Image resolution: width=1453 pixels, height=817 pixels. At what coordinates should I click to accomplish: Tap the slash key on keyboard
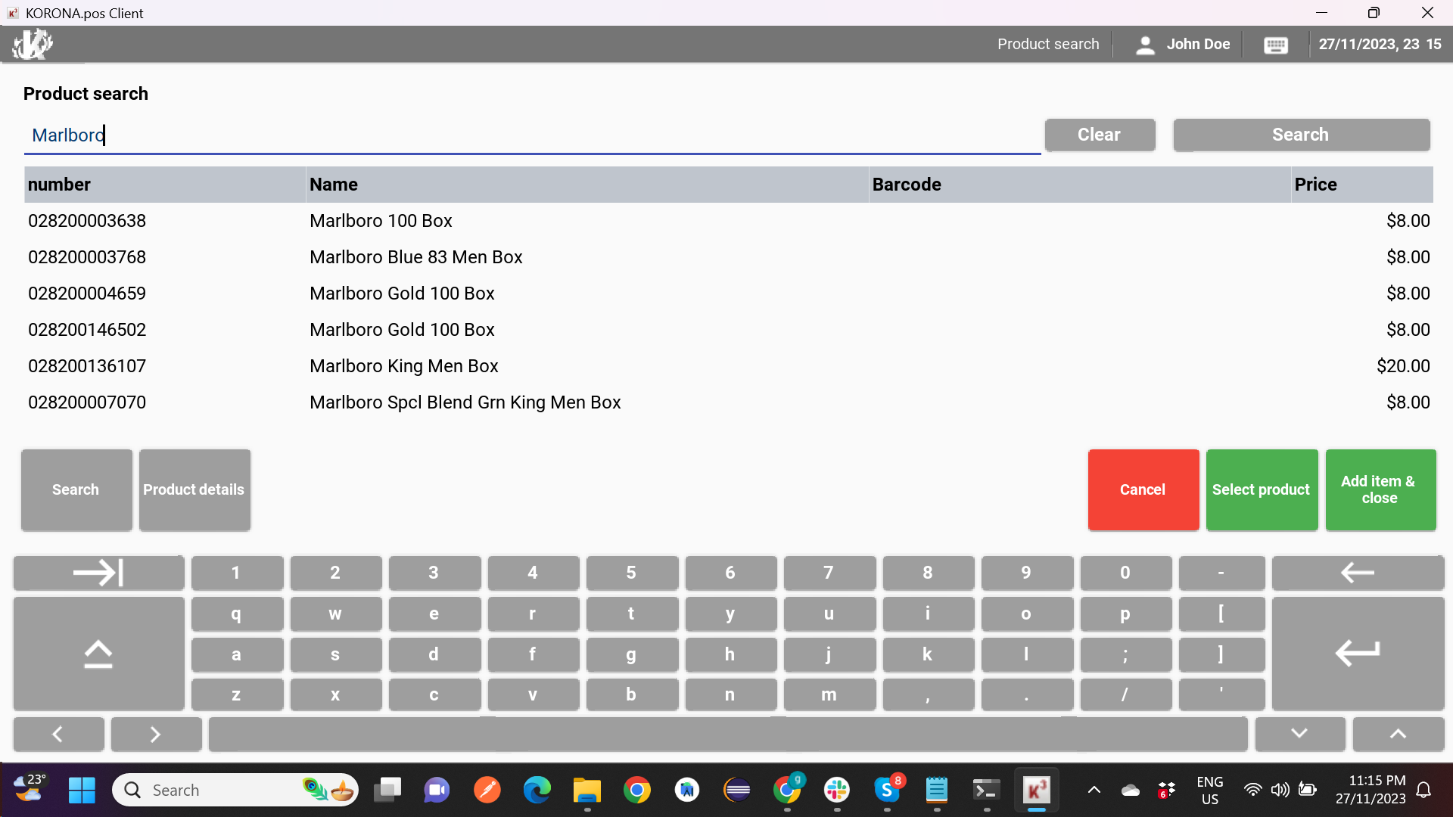pos(1126,694)
